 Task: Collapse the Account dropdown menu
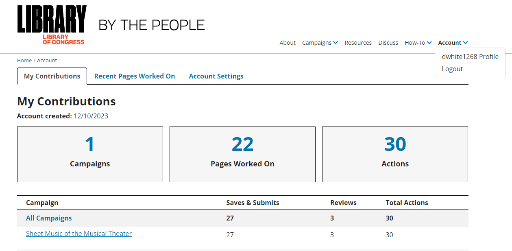(453, 43)
